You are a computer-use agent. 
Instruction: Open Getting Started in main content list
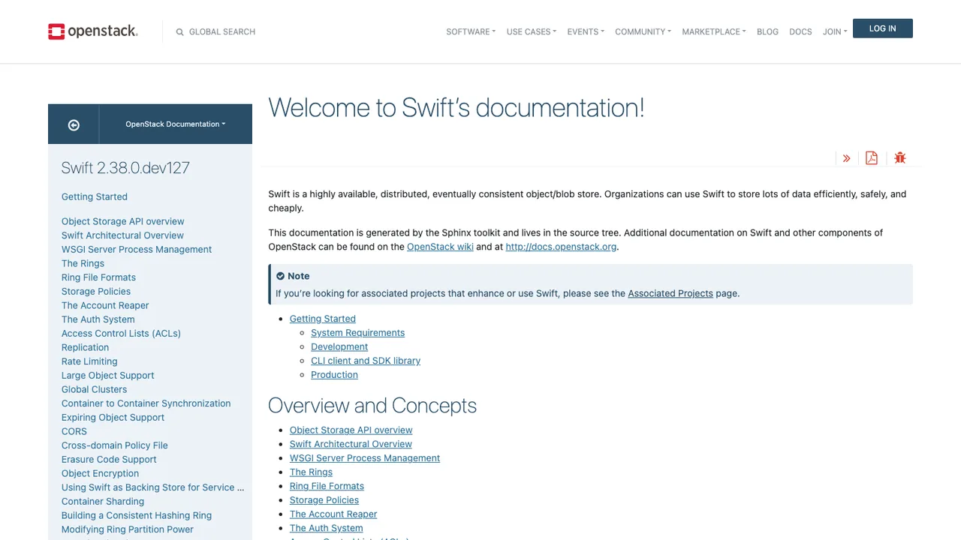coord(323,319)
